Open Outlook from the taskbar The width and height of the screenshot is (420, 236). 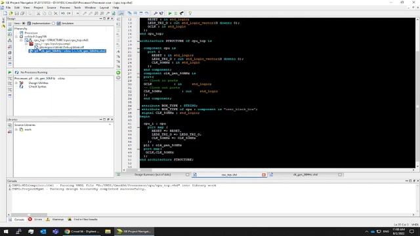(x=43, y=231)
